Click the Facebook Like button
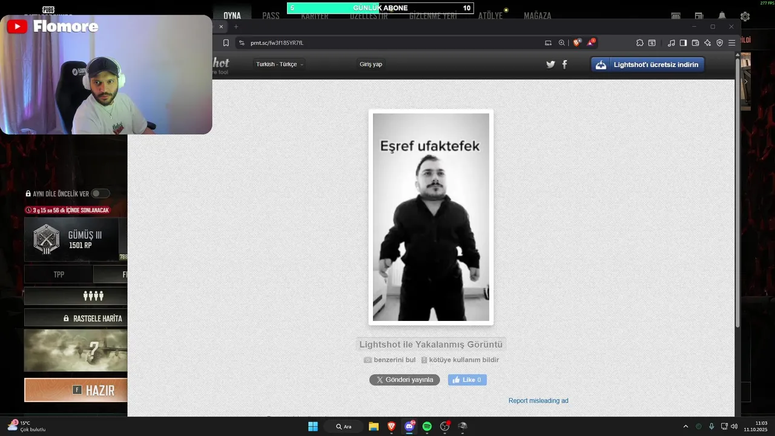 point(467,380)
